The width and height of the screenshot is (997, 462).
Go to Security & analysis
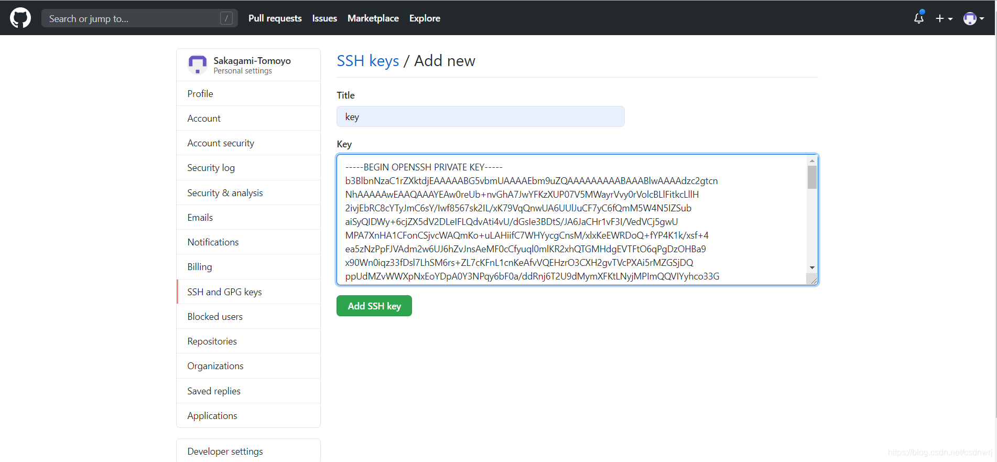248,193
